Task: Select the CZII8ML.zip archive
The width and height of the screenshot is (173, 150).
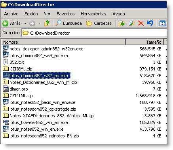Action: [x=21, y=69]
